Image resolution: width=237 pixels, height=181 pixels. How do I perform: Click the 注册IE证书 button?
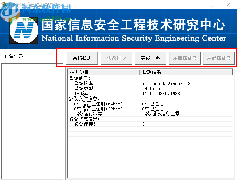(x=185, y=58)
